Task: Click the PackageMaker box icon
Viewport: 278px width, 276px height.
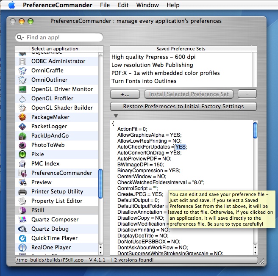Action: 22,117
